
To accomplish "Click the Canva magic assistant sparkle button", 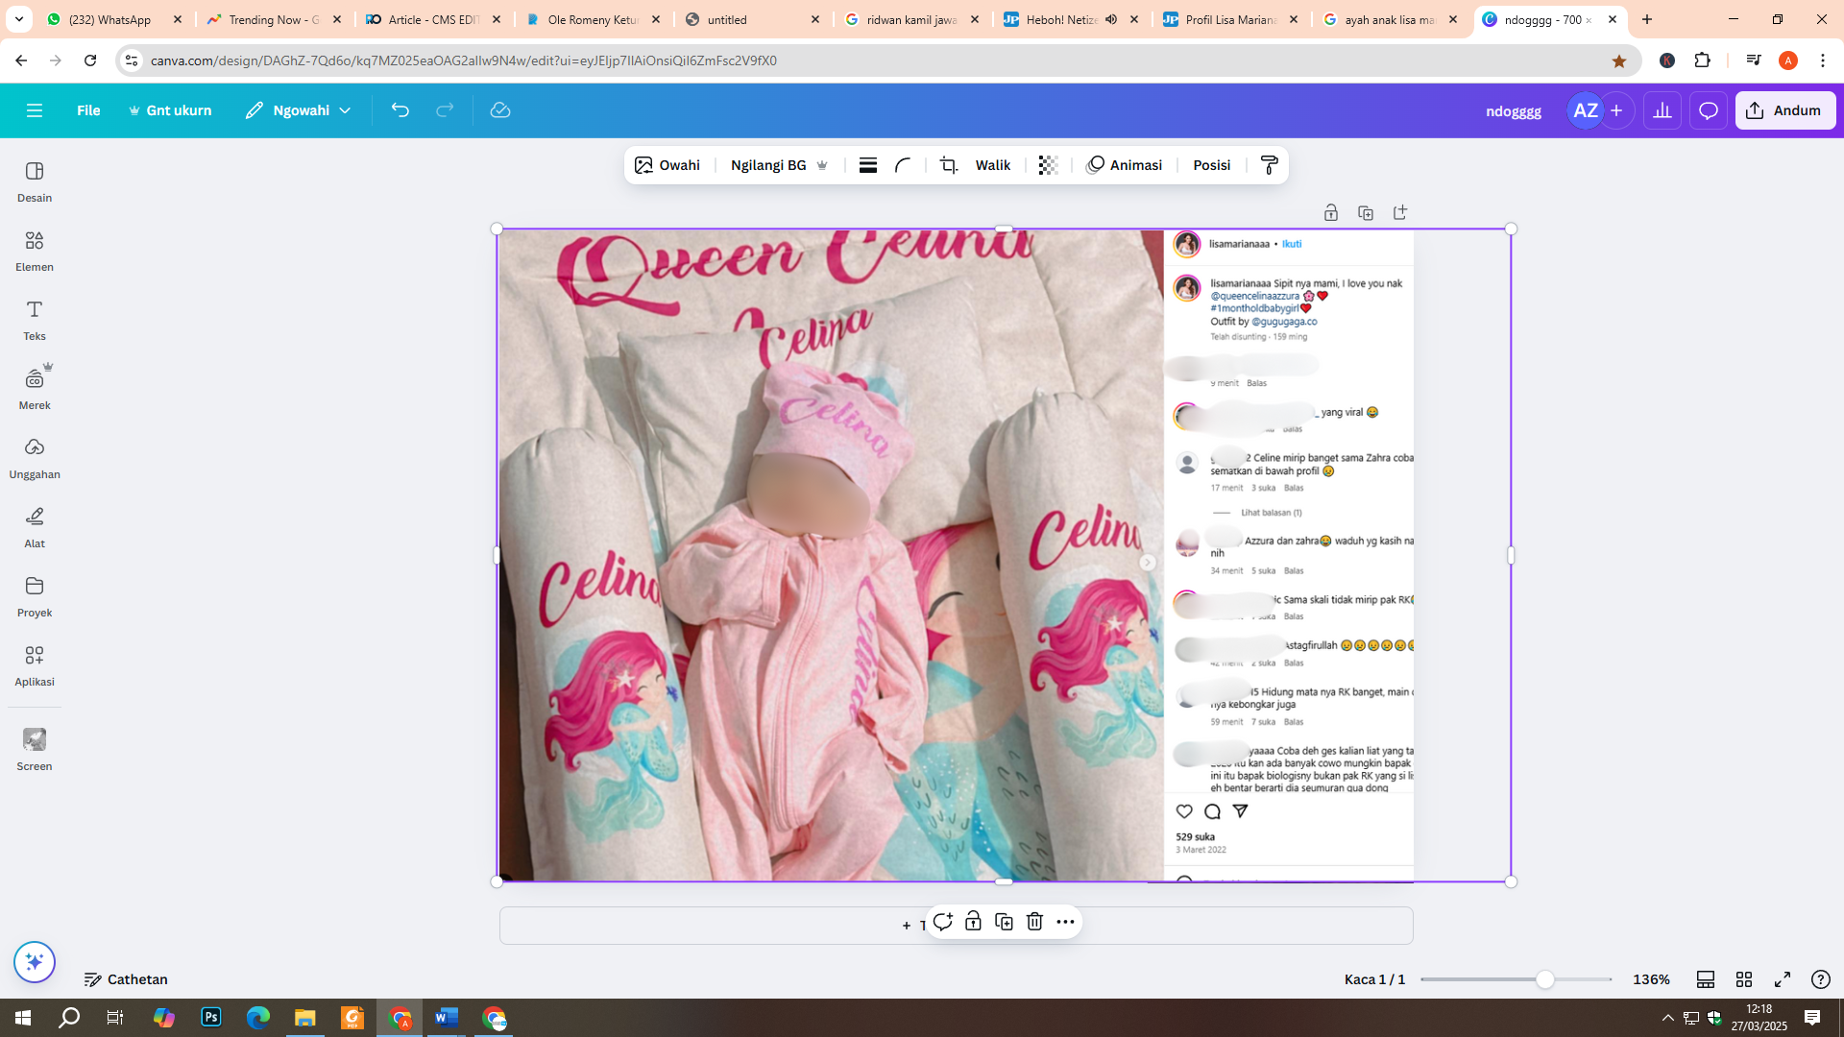I will tap(35, 962).
